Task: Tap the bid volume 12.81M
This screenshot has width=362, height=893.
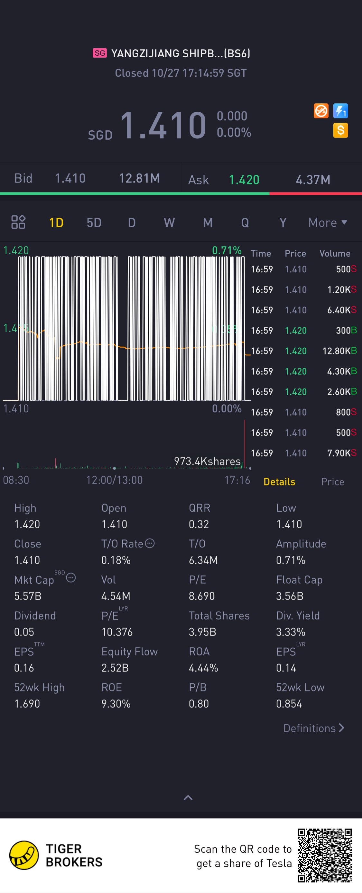Action: pos(140,178)
